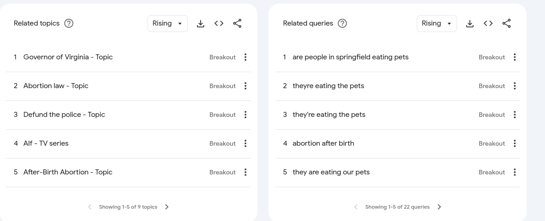Go to next page of topics
The height and width of the screenshot is (221, 545).
167,207
